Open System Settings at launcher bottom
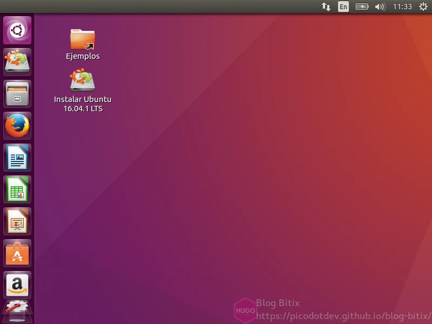The image size is (432, 324). tap(17, 312)
